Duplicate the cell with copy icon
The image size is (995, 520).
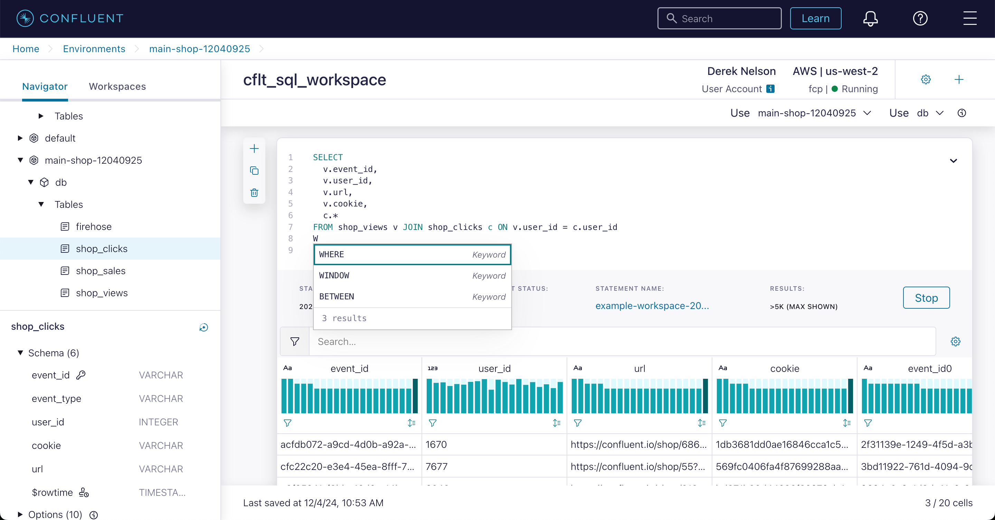click(x=254, y=171)
